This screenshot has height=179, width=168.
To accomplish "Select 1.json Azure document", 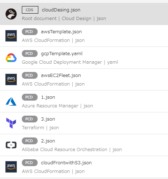I will pyautogui.click(x=48, y=97).
